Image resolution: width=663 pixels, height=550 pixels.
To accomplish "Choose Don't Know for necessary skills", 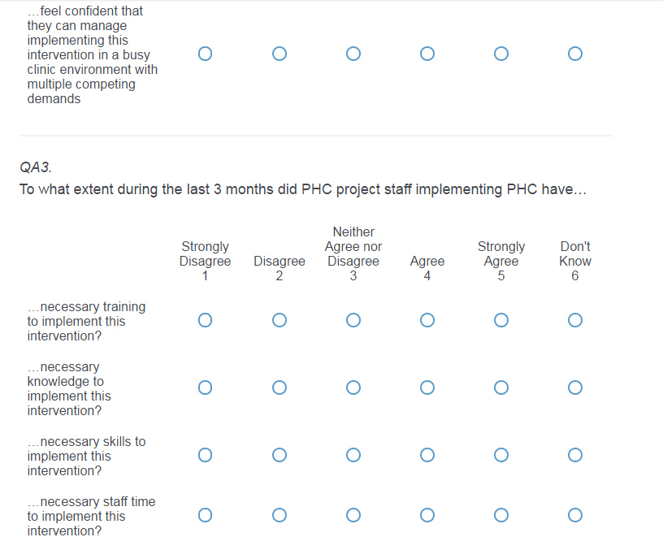I will click(x=575, y=455).
